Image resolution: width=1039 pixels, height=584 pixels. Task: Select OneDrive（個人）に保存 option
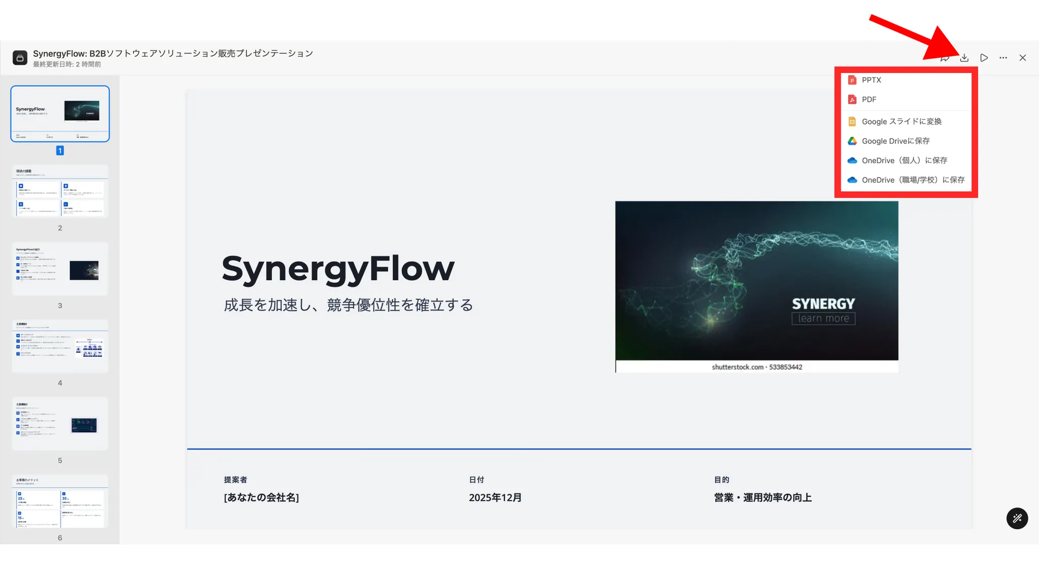(904, 161)
